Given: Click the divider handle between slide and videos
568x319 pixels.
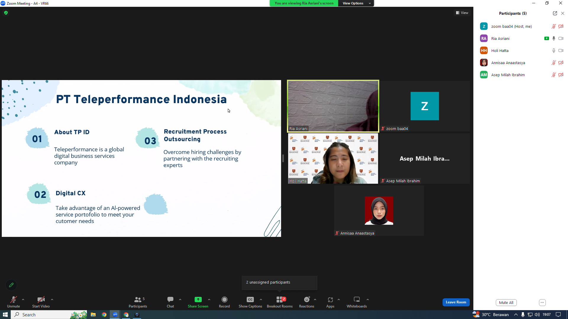Looking at the screenshot, I should [x=283, y=158].
